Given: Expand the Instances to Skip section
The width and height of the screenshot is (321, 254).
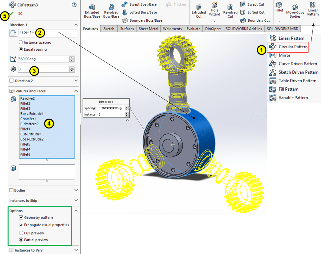Looking at the screenshot, I should (76, 201).
